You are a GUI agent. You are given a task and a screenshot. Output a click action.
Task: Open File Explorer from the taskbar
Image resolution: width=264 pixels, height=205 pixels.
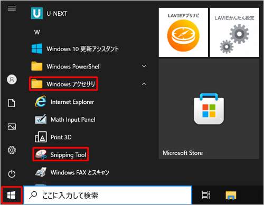[x=231, y=195]
